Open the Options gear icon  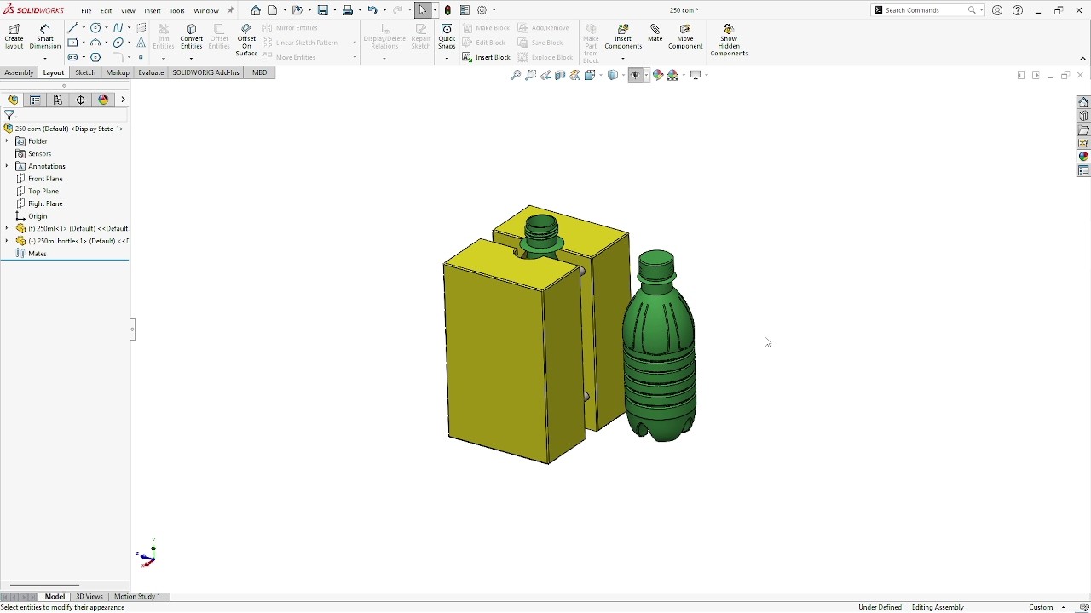point(482,10)
